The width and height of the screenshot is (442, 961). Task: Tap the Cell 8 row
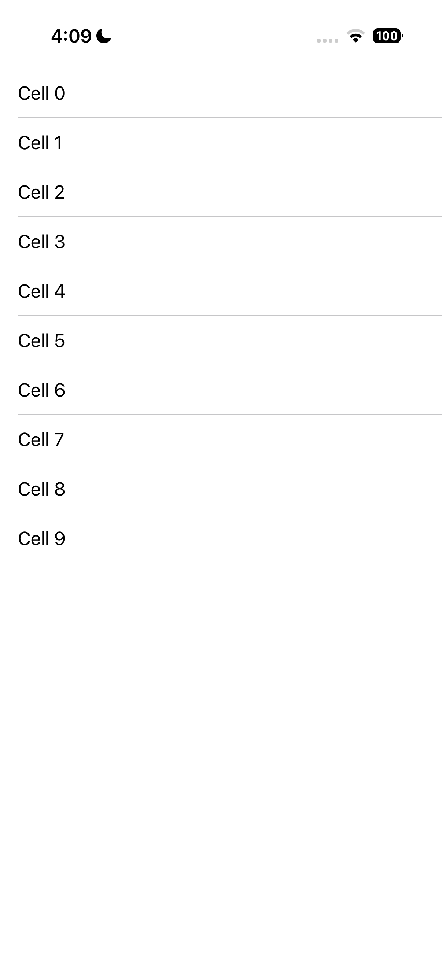click(221, 489)
